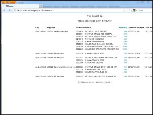Click the browser Forward arrow

(x=10, y=10)
